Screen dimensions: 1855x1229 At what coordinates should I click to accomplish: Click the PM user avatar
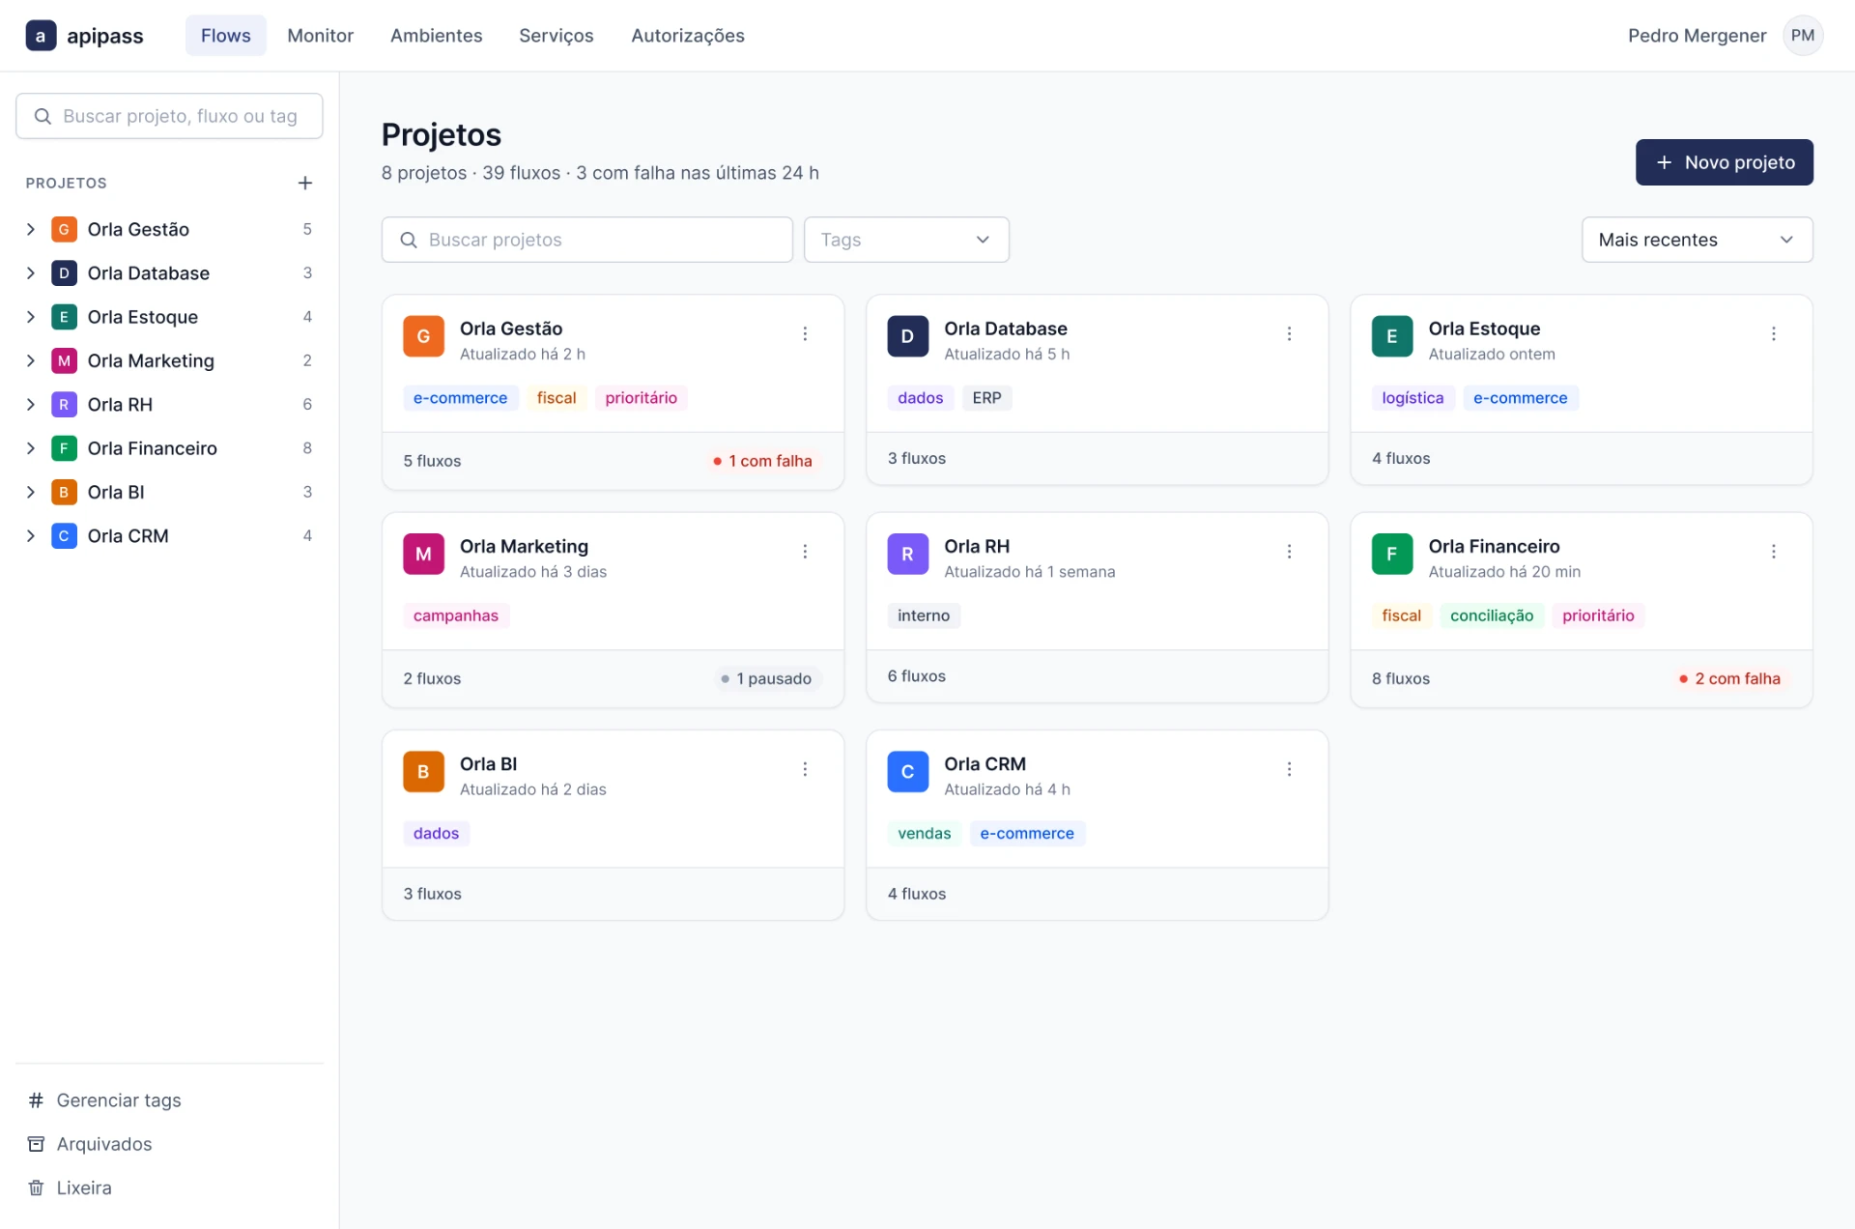(x=1802, y=36)
